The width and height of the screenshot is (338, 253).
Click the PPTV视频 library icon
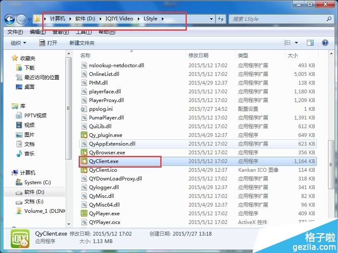tap(19, 115)
